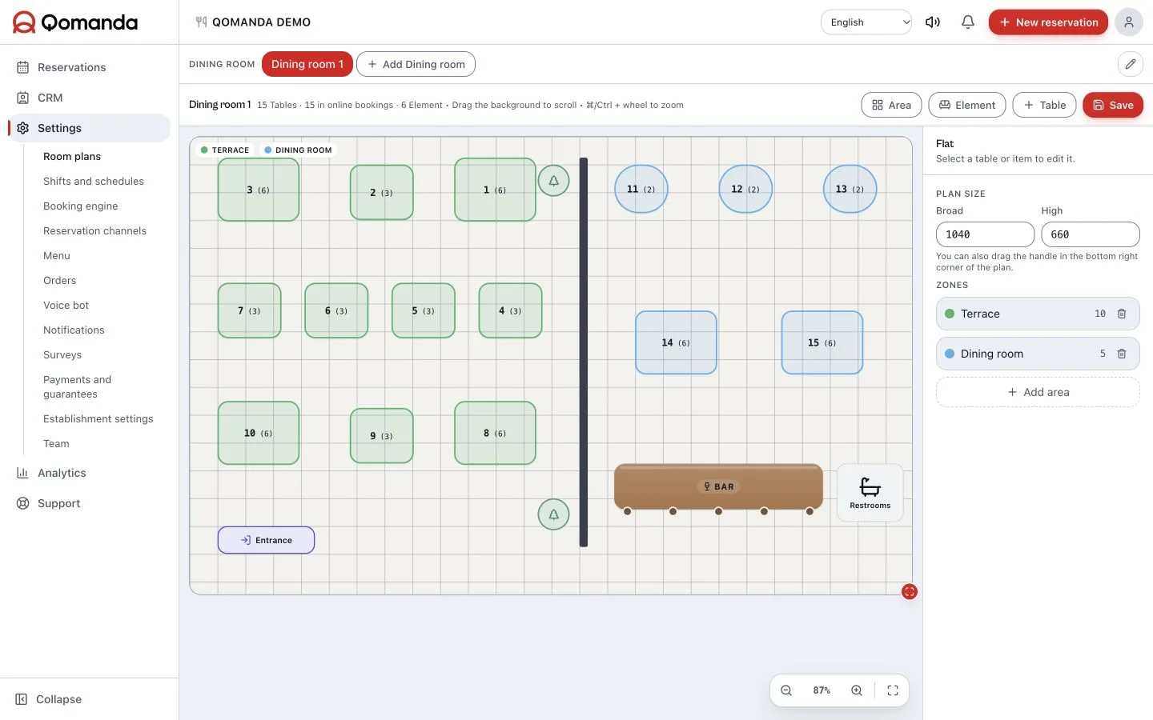
Task: Open Analytics section
Action: click(89, 473)
